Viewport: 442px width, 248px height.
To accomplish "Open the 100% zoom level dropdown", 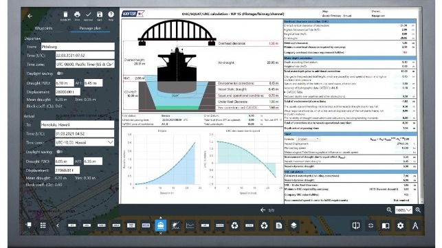I will click(404, 210).
